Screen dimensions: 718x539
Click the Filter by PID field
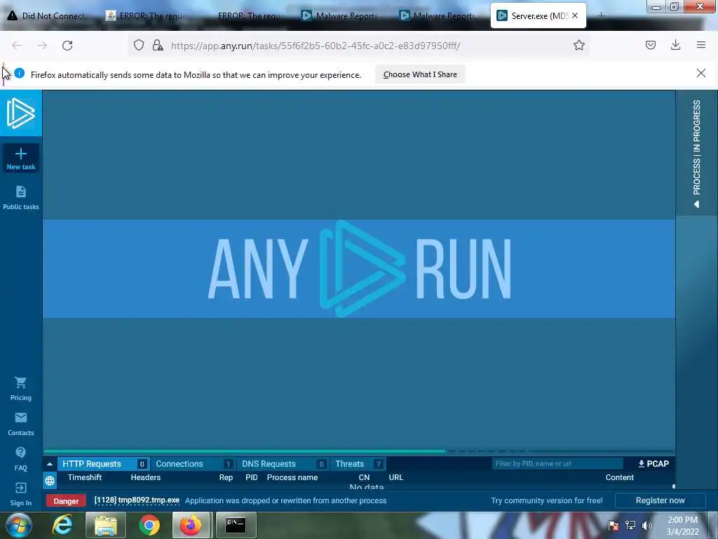pos(557,464)
